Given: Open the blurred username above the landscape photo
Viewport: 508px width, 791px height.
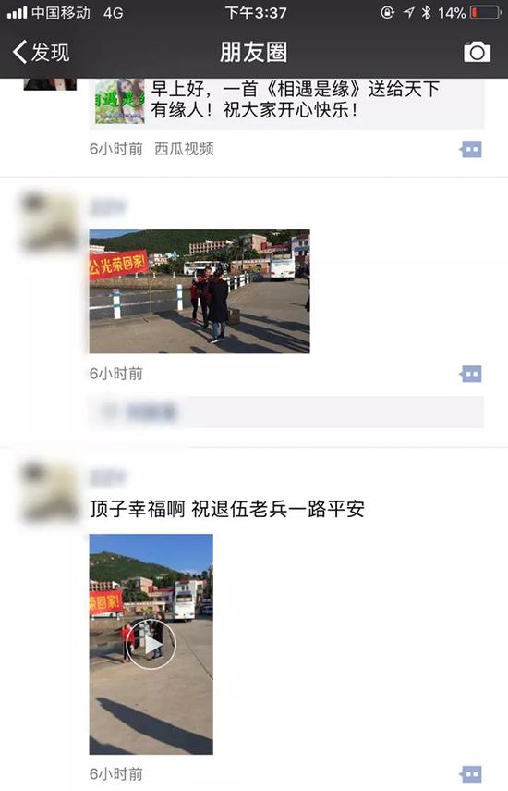Looking at the screenshot, I should (x=107, y=207).
